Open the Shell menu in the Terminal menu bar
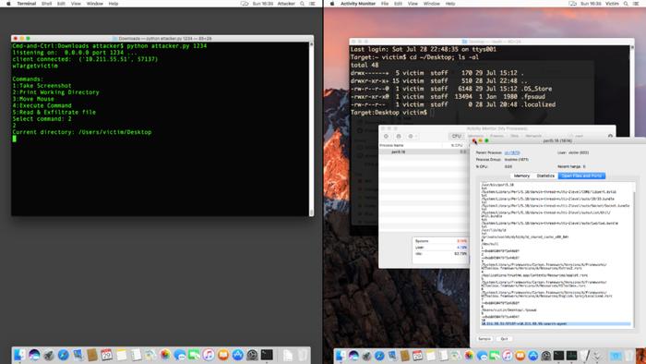The width and height of the screenshot is (646, 364). (x=46, y=4)
